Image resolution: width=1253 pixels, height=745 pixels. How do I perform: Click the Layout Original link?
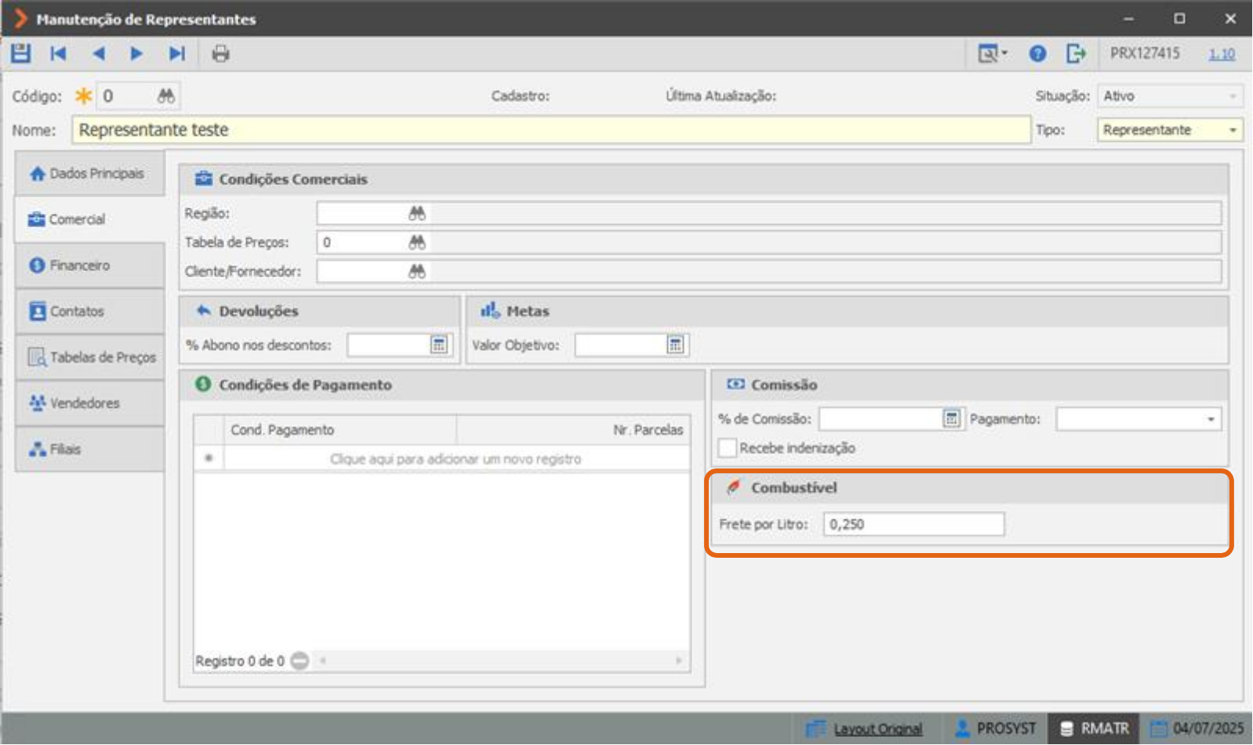tap(877, 729)
